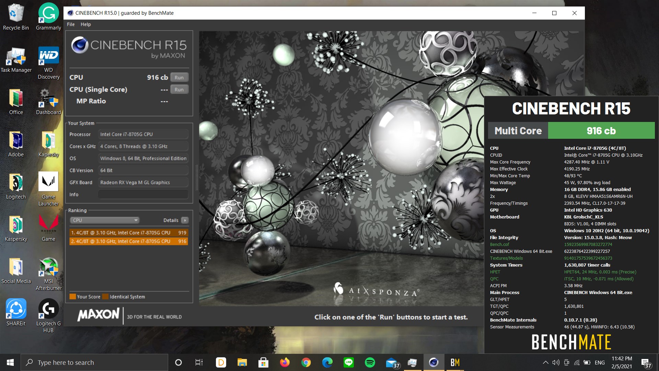Open the Help menu in Cinebench

pyautogui.click(x=85, y=24)
